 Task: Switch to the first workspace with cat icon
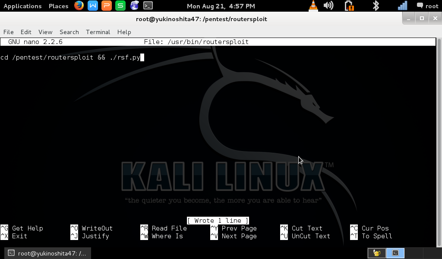(x=376, y=253)
